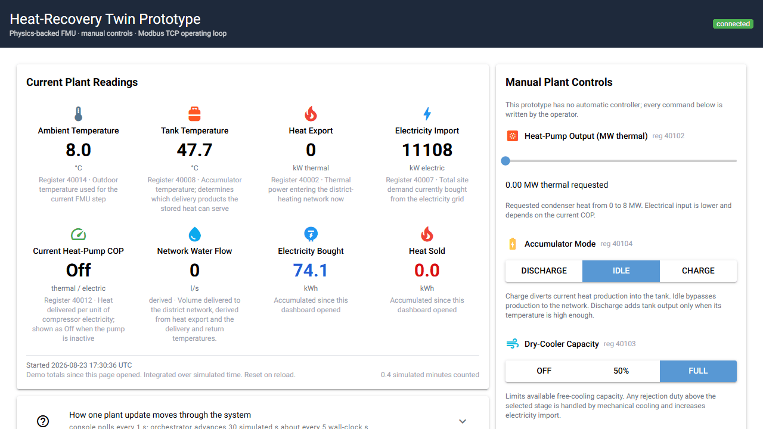Switch accumulator mode to CHARGE
This screenshot has height=429, width=763.
click(x=698, y=271)
